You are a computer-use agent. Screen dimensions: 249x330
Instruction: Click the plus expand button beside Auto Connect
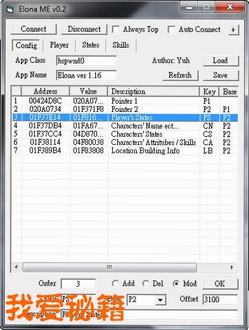click(x=234, y=30)
